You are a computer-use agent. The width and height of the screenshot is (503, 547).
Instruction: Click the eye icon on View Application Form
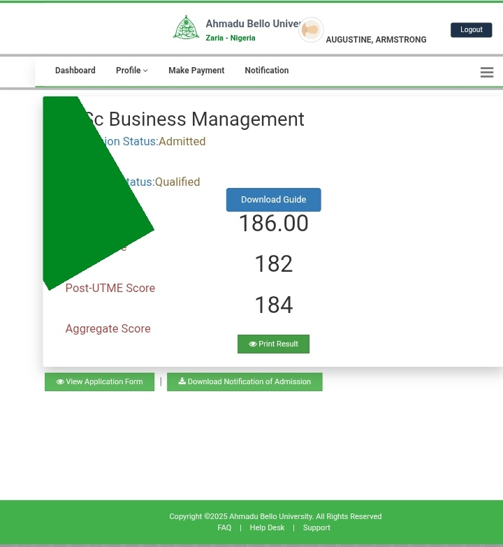(60, 382)
